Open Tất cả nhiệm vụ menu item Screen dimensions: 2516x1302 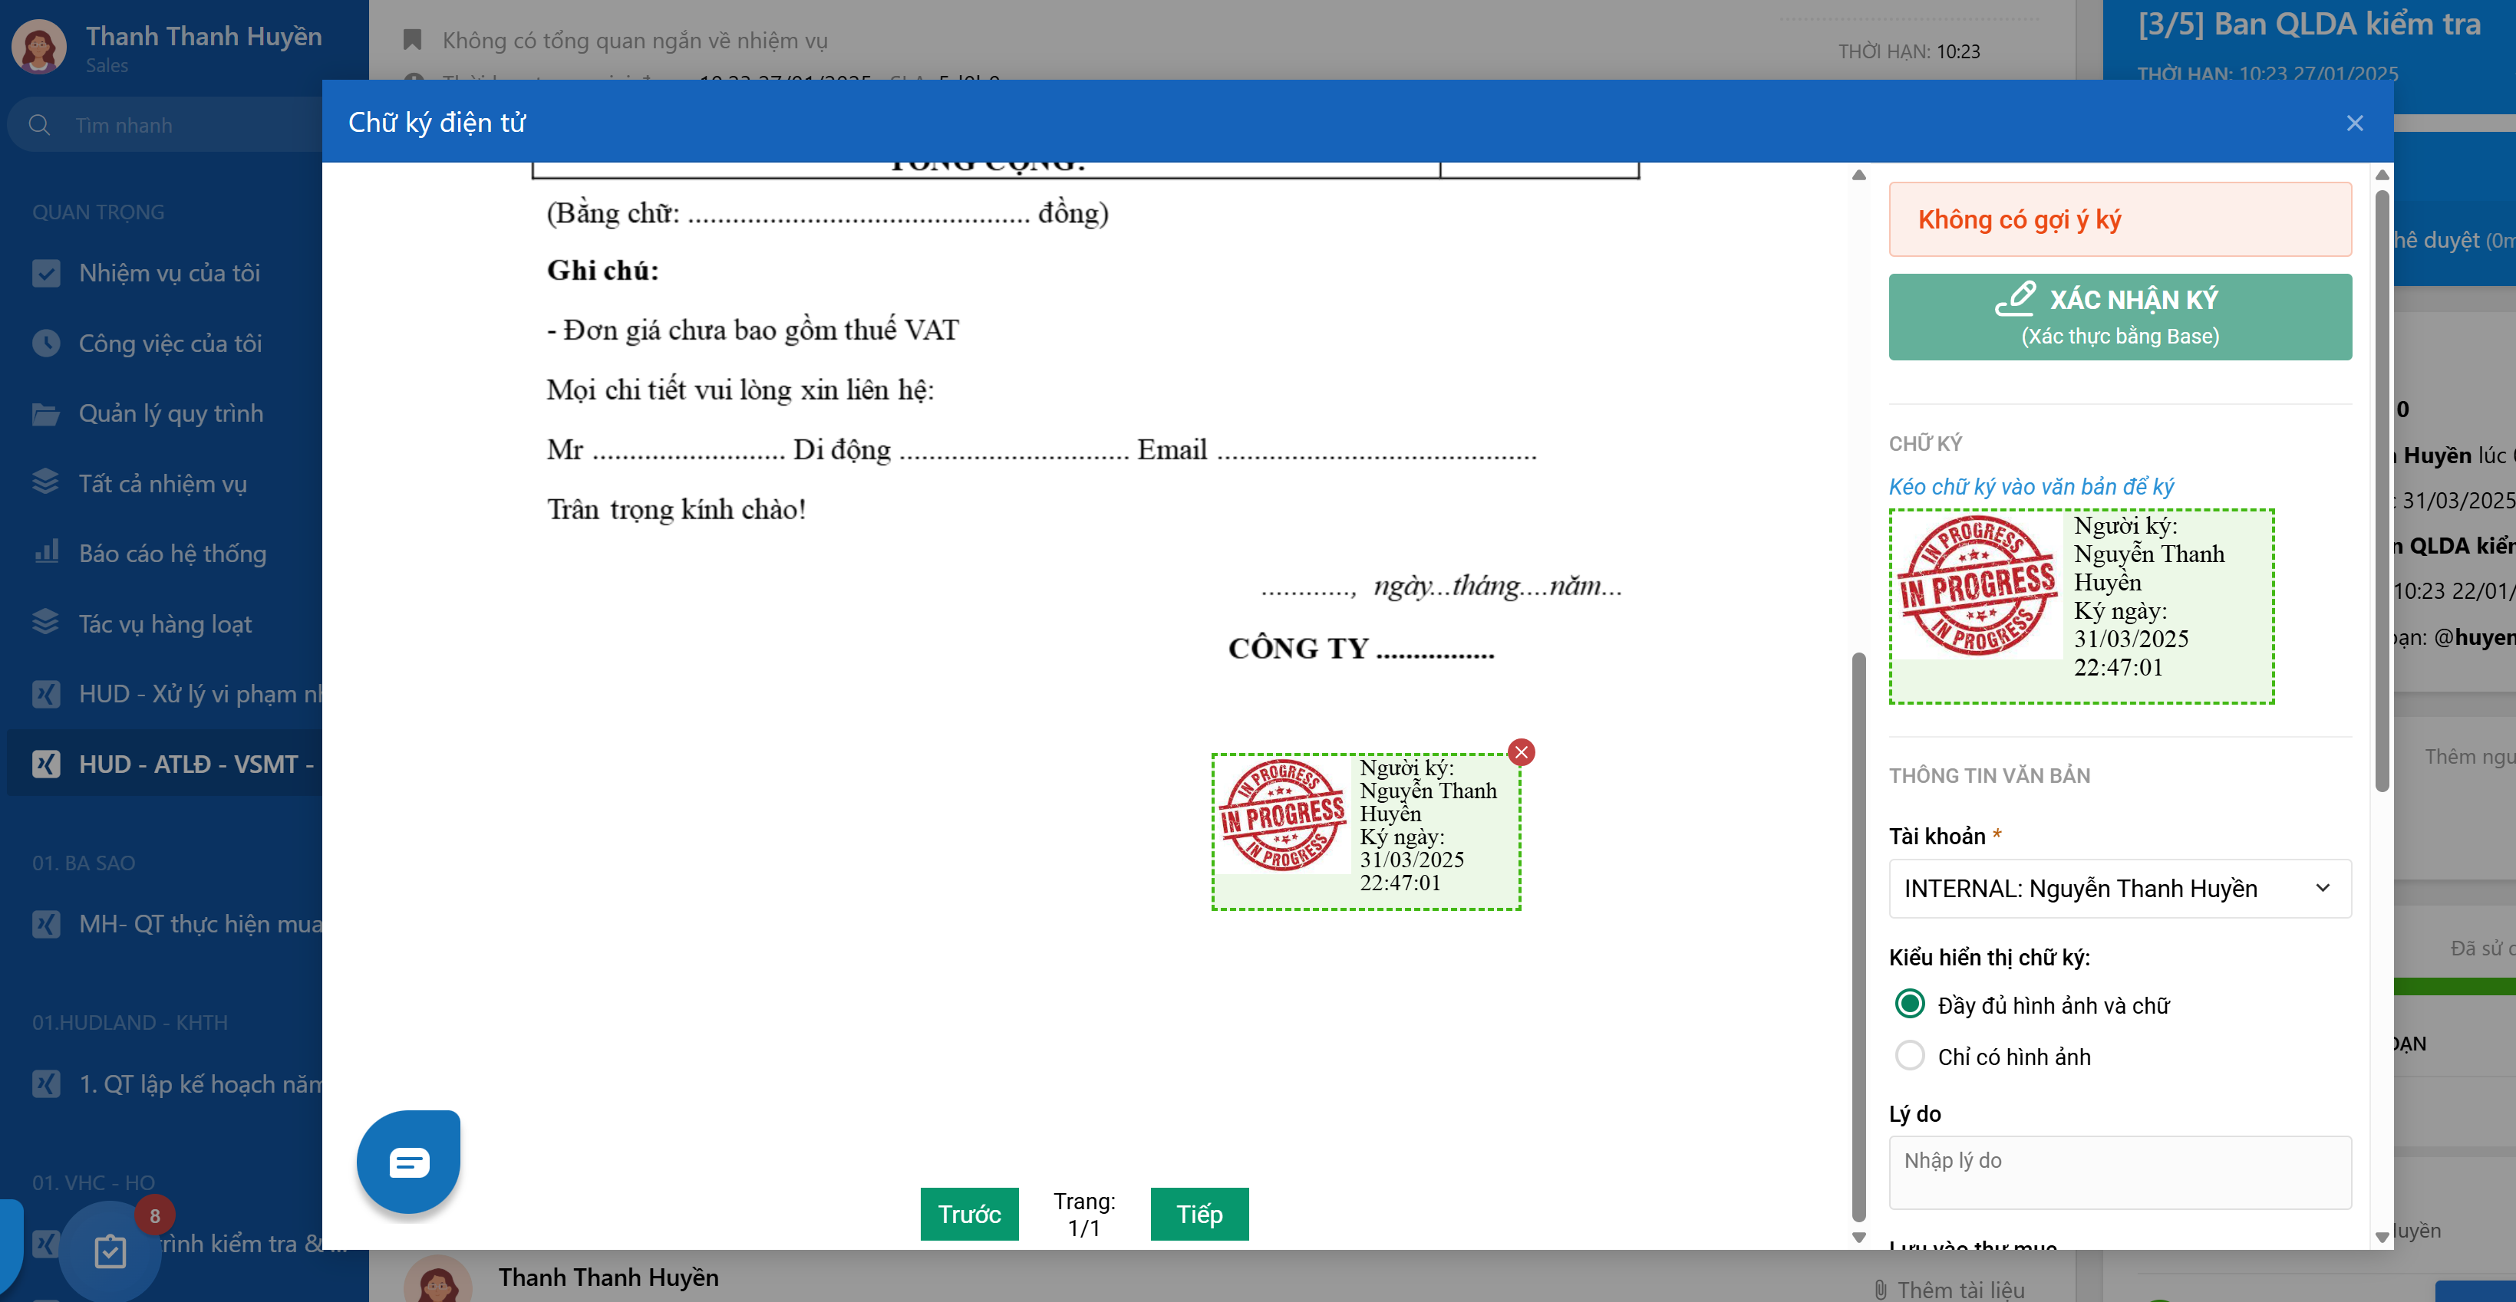pos(162,483)
